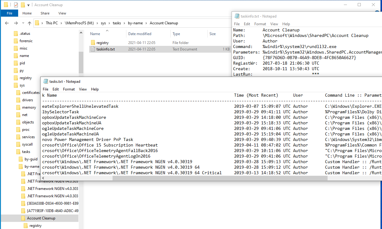Open View menu in taskinfo.txt Notepad
Viewport: 382px width, 229px height.
pyautogui.click(x=274, y=24)
